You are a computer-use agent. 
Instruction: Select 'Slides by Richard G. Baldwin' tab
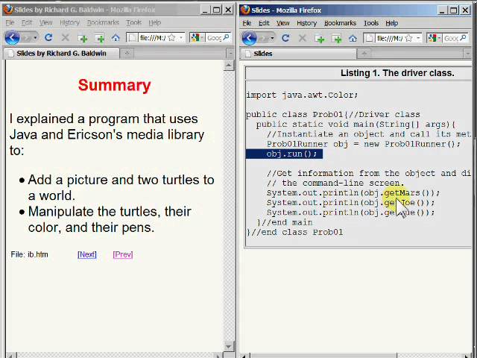coord(62,53)
